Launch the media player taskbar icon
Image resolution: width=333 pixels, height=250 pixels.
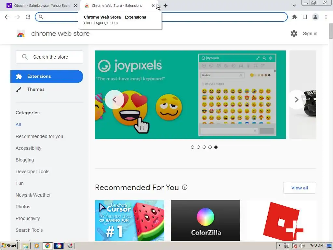pyautogui.click(x=36, y=246)
